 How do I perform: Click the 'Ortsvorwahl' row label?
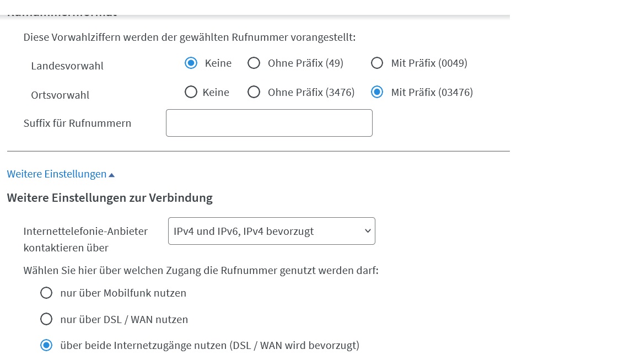(x=60, y=95)
